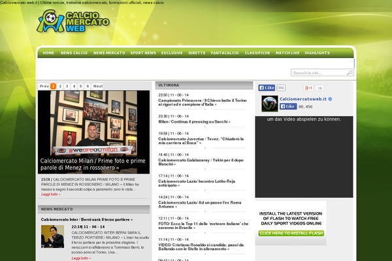Click the 23:50 | 11 - 06 - 14 timestamp
The image size is (392, 261).
pyautogui.click(x=174, y=95)
